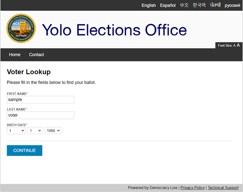The height and width of the screenshot is (192, 243).
Task: Switch language to Punjabi (ਪੰਜਾਬੀ)
Action: point(215,5)
